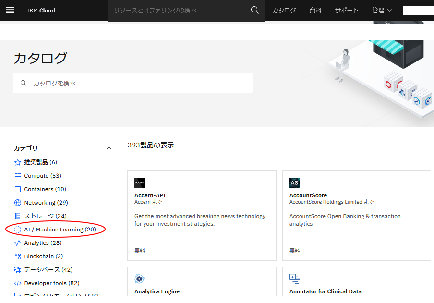This screenshot has width=434, height=303.
Task: Click the storage icon beside ストレージ
Action: [x=18, y=216]
